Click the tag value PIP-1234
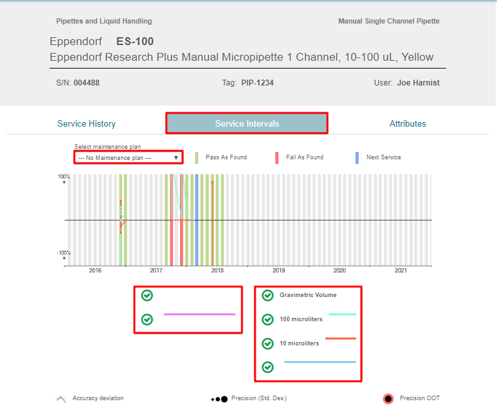The height and width of the screenshot is (410, 497). tap(258, 83)
